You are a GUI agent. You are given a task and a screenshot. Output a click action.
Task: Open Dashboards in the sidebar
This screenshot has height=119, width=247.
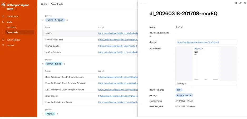pyautogui.click(x=12, y=16)
